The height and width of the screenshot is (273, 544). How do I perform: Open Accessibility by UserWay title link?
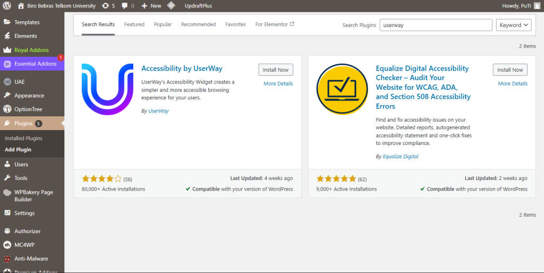click(182, 69)
